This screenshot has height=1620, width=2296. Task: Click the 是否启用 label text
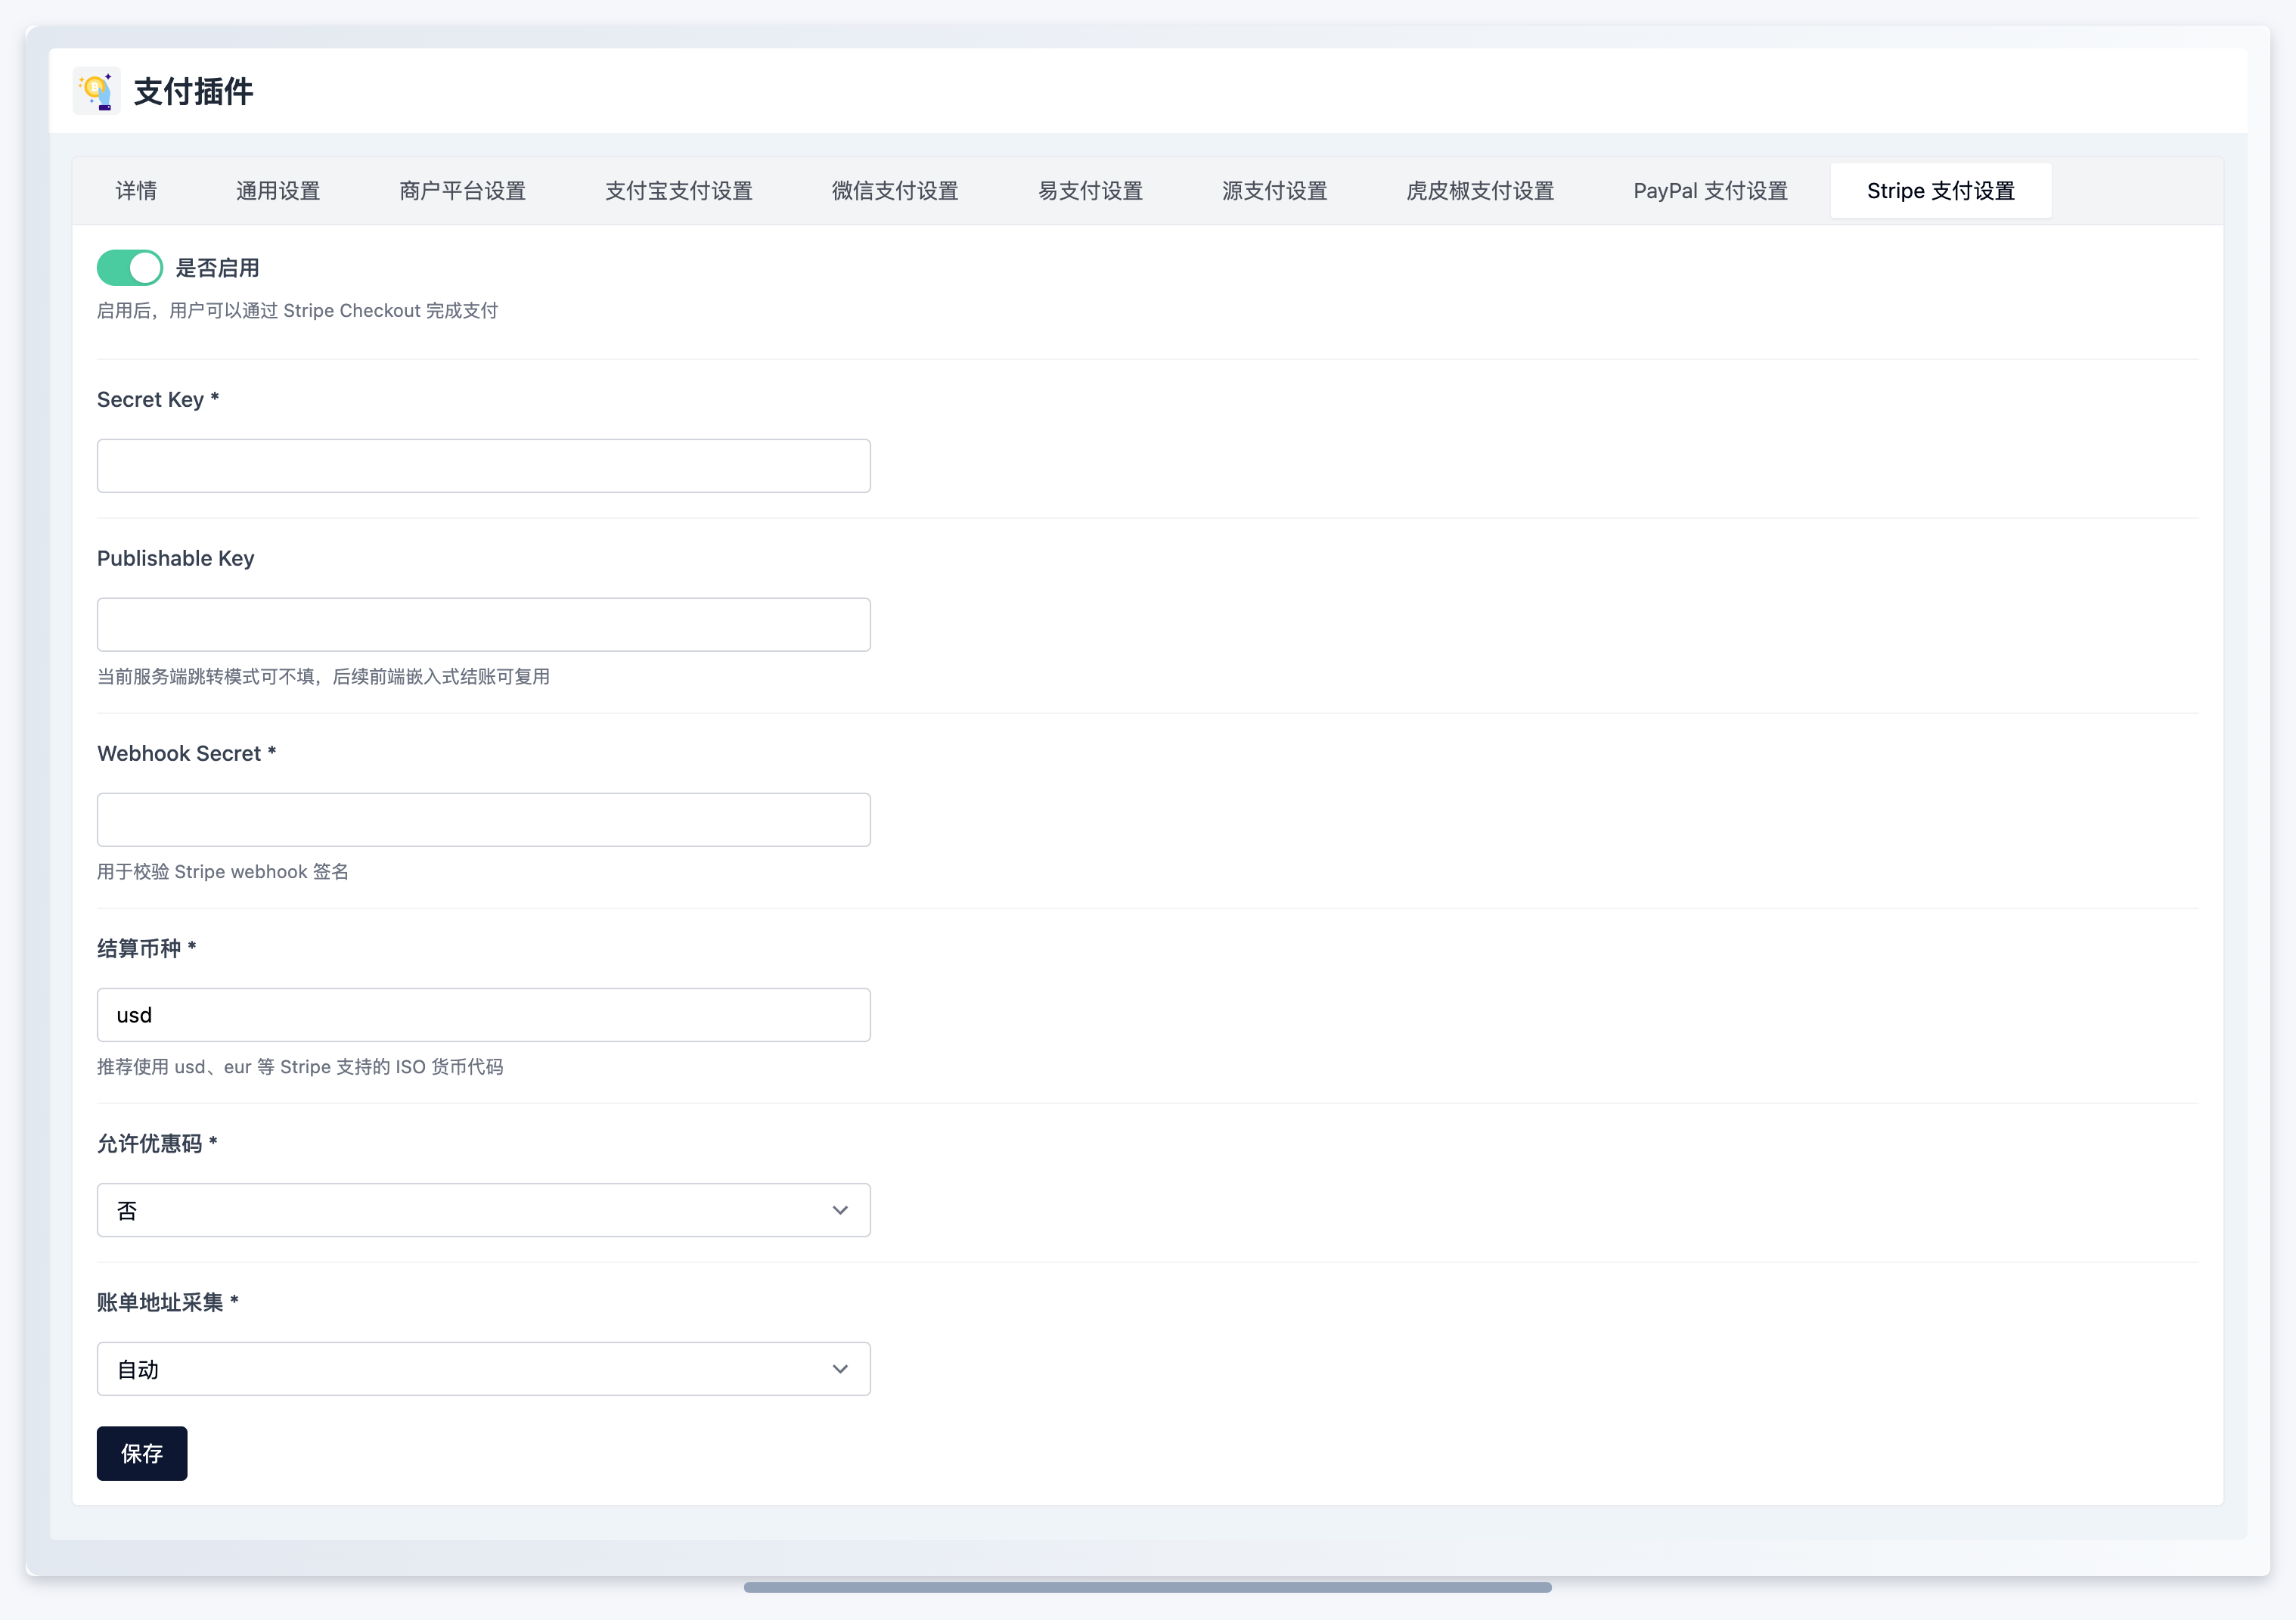coord(218,268)
